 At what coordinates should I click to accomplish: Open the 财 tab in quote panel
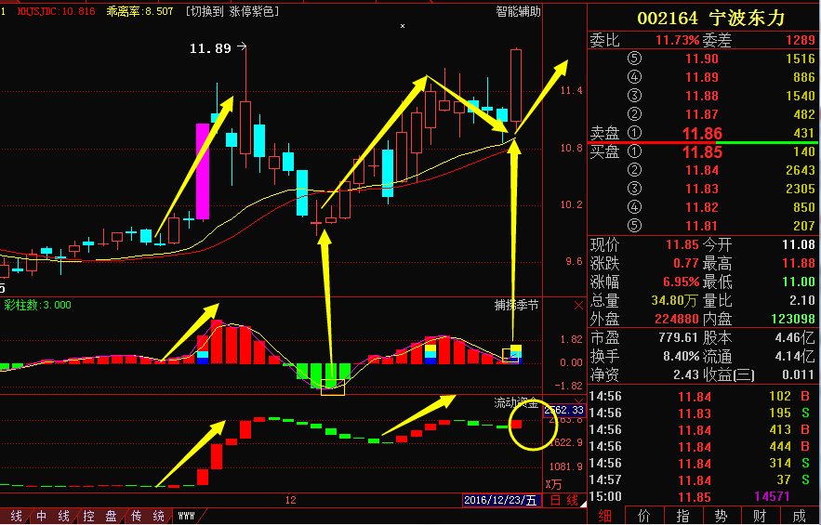point(760,516)
